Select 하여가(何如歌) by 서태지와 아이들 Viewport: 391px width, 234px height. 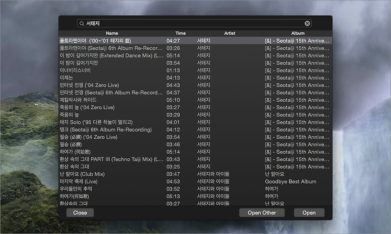pyautogui.click(x=195, y=196)
